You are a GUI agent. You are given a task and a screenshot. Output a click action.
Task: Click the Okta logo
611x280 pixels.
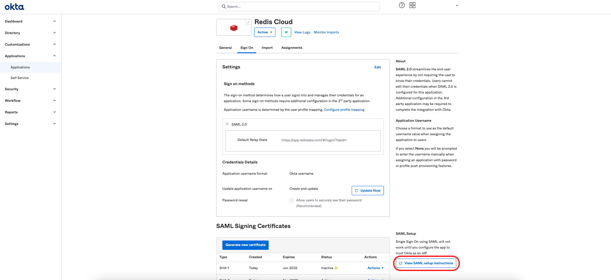[x=14, y=7]
